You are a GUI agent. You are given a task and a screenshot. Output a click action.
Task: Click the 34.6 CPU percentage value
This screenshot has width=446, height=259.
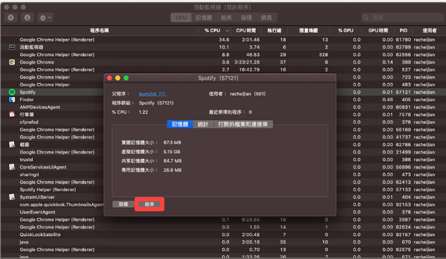pyautogui.click(x=224, y=40)
